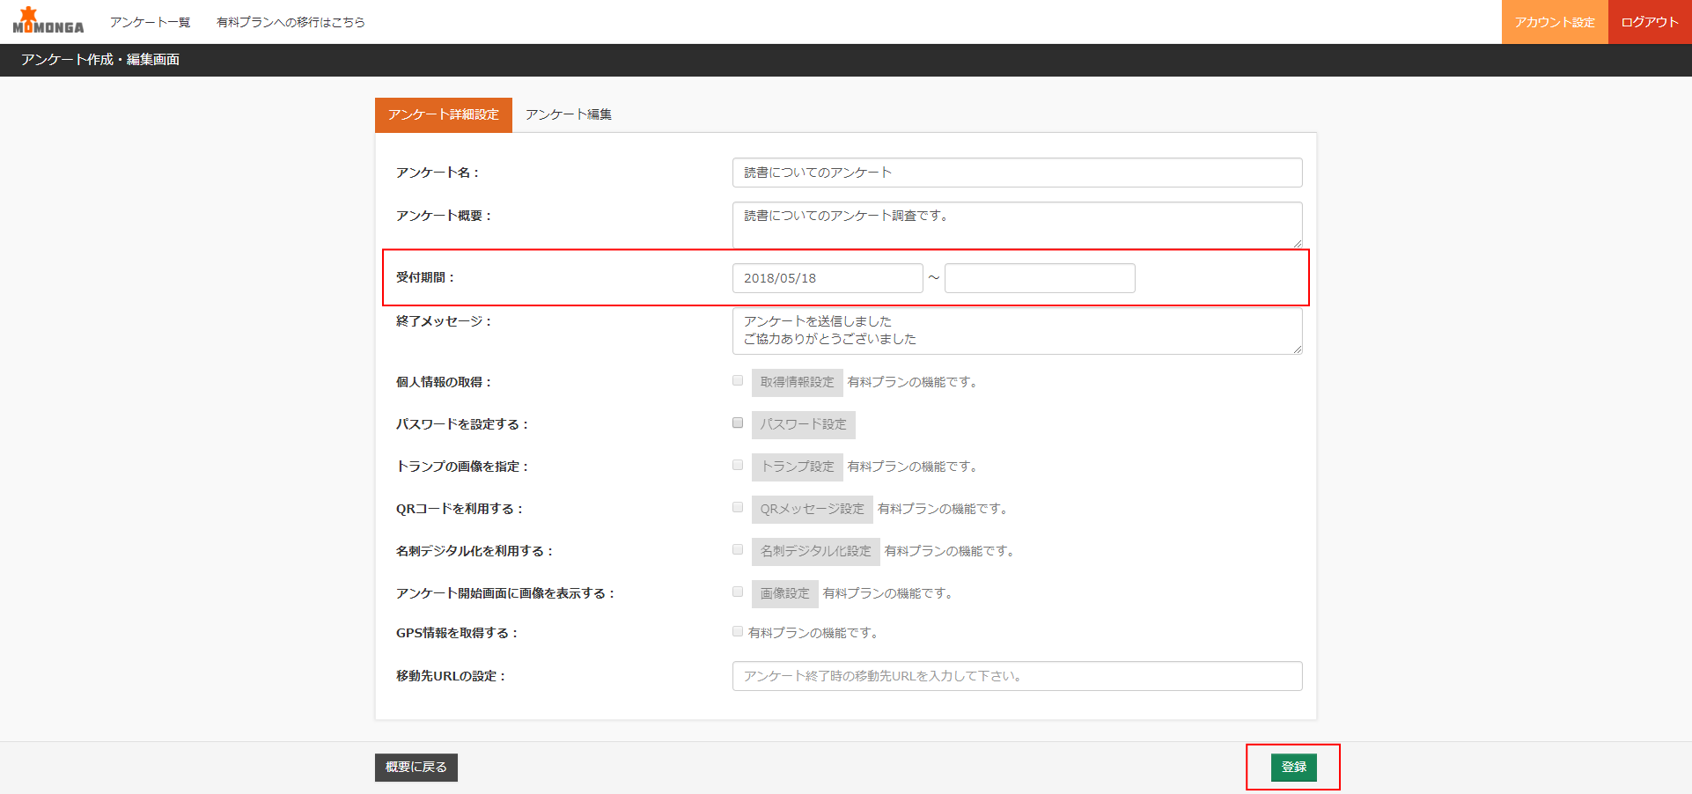Click the QRメッセージ設定 button

pos(812,509)
